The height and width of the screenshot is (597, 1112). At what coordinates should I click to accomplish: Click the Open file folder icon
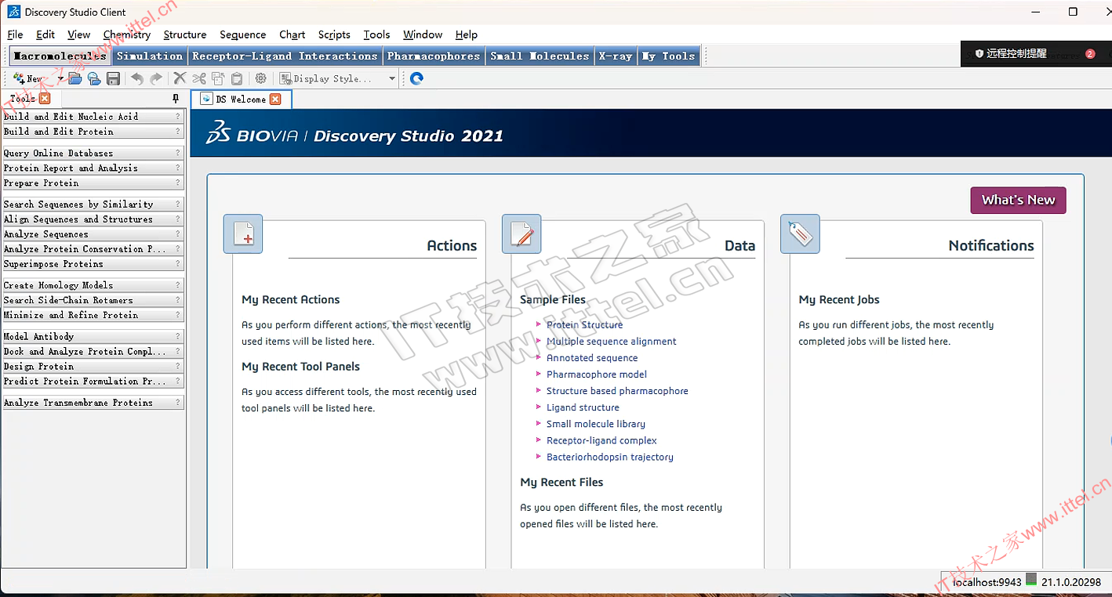[75, 78]
